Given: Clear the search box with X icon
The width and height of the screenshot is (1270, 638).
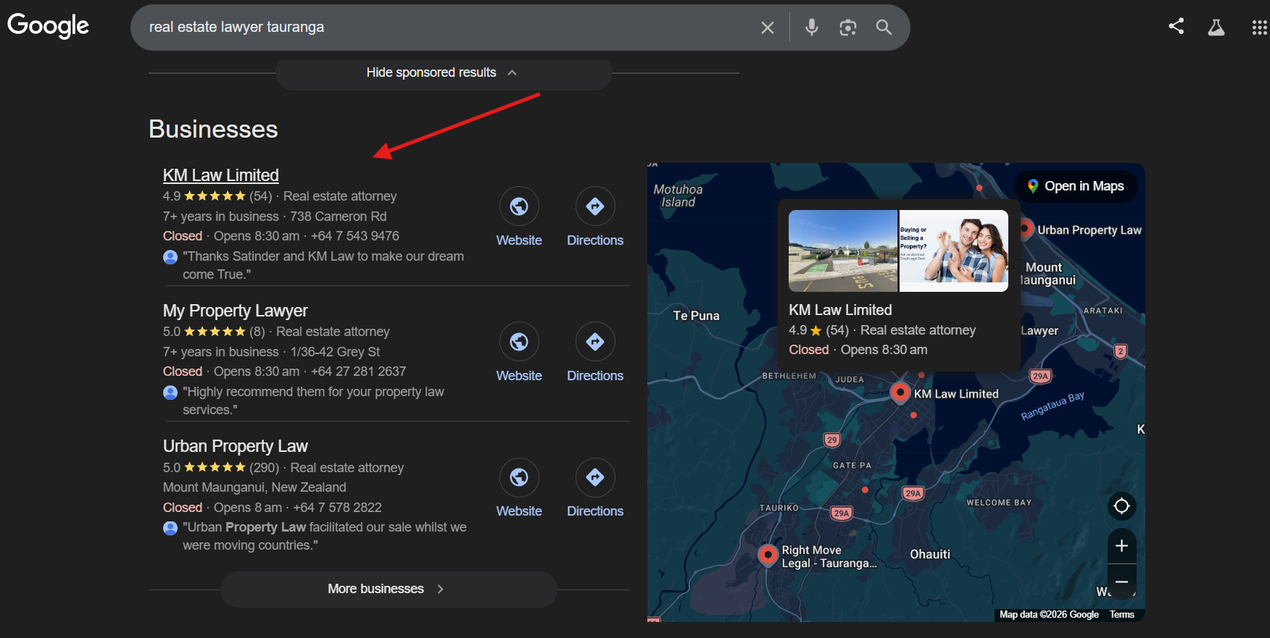Looking at the screenshot, I should (x=768, y=28).
